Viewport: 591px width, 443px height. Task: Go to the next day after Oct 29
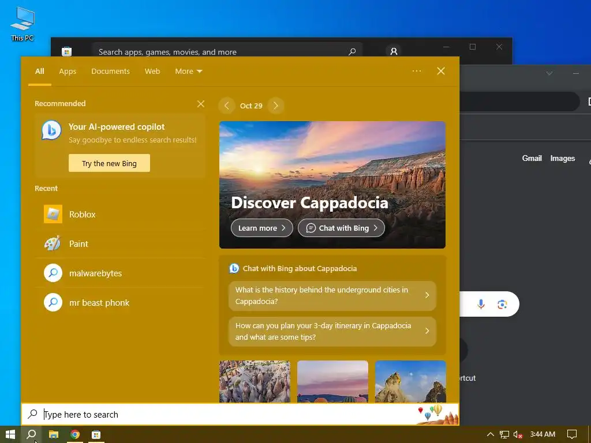275,106
